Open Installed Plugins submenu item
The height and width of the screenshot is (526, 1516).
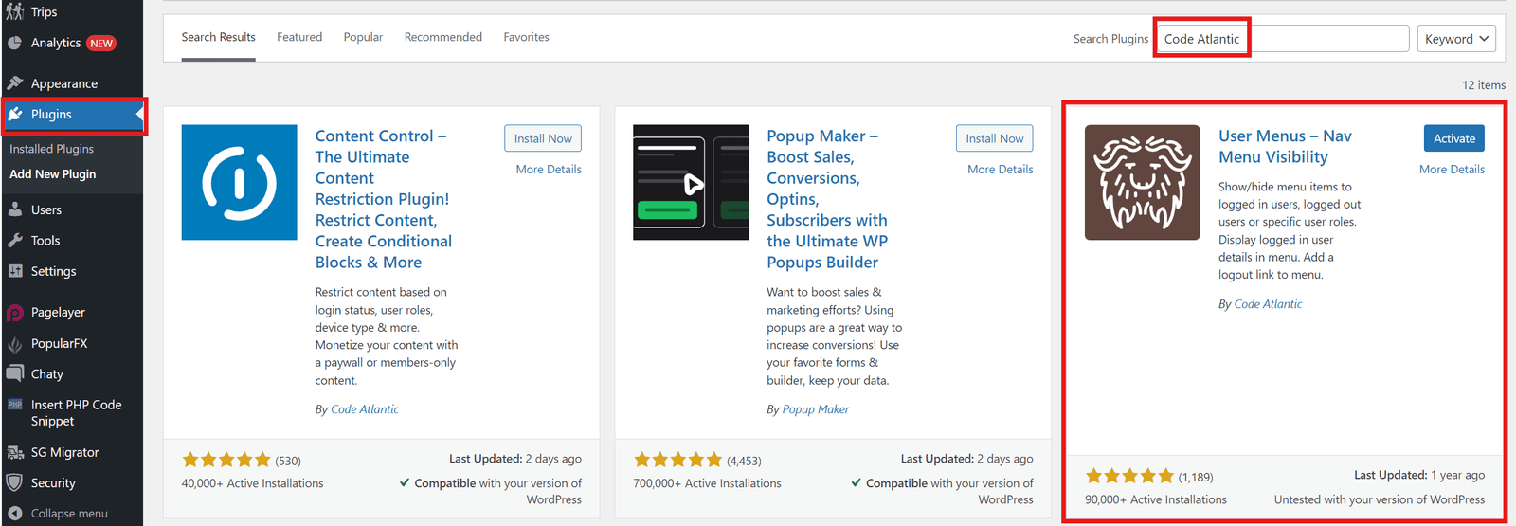(52, 149)
